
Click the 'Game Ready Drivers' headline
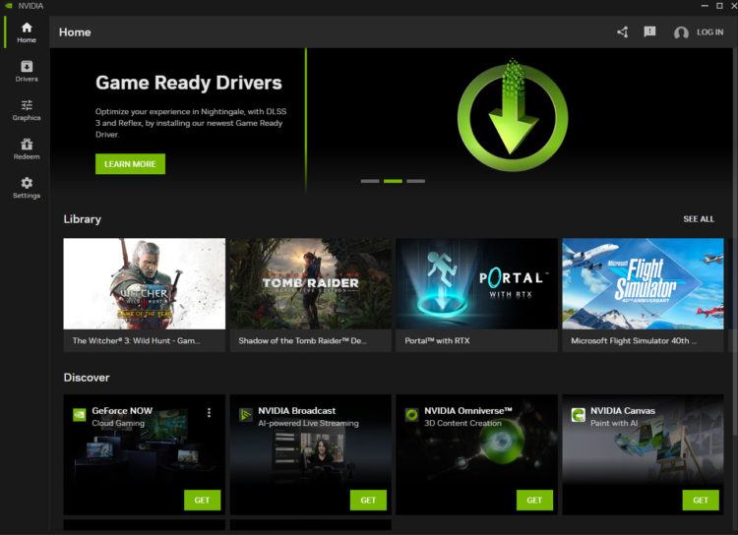pyautogui.click(x=189, y=83)
